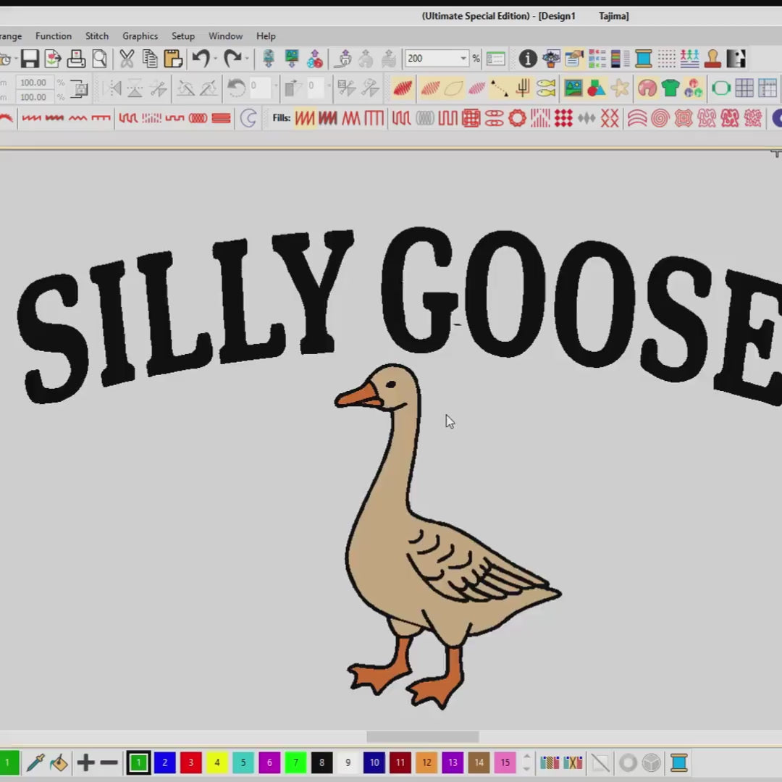Click the blue thread spool icon in top toolbar

[x=643, y=59]
